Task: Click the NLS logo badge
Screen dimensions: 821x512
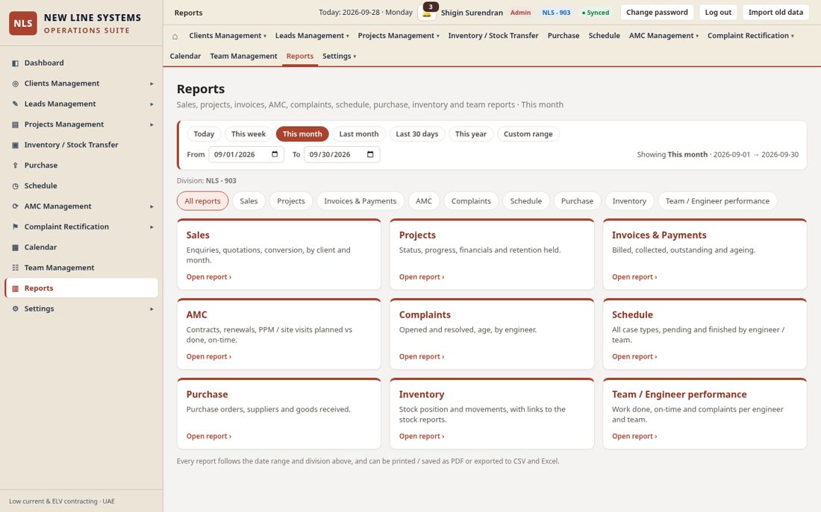Action: coord(23,23)
